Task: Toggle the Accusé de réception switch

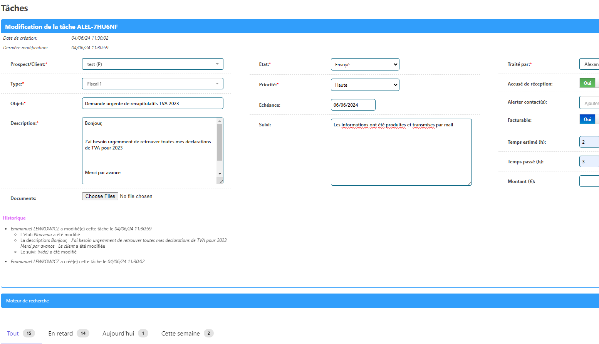Action: pos(589,83)
